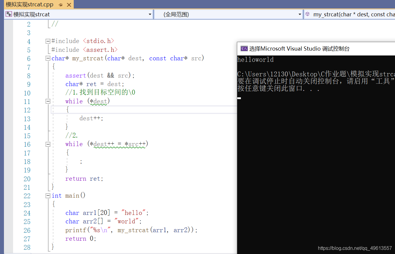Click the helloworld output in the console
This screenshot has height=254, width=395.
[x=255, y=60]
